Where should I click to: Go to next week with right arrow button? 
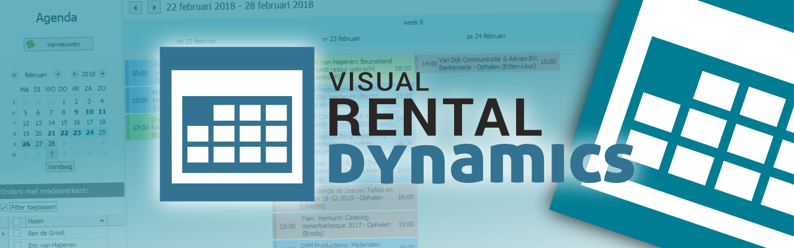153,7
